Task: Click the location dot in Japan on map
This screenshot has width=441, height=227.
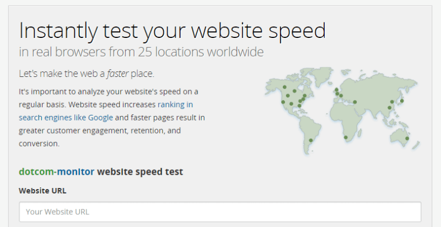Action: pyautogui.click(x=402, y=101)
